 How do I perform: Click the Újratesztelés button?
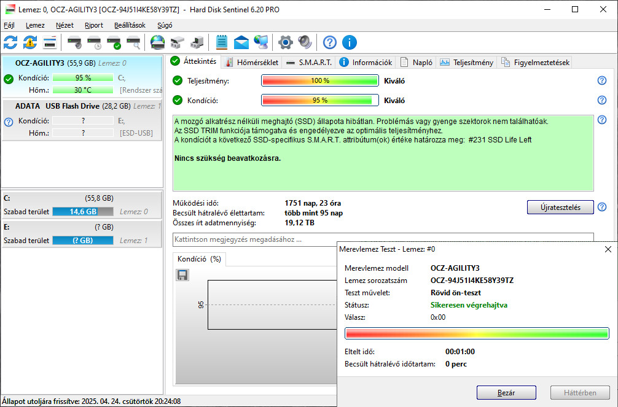click(x=560, y=207)
